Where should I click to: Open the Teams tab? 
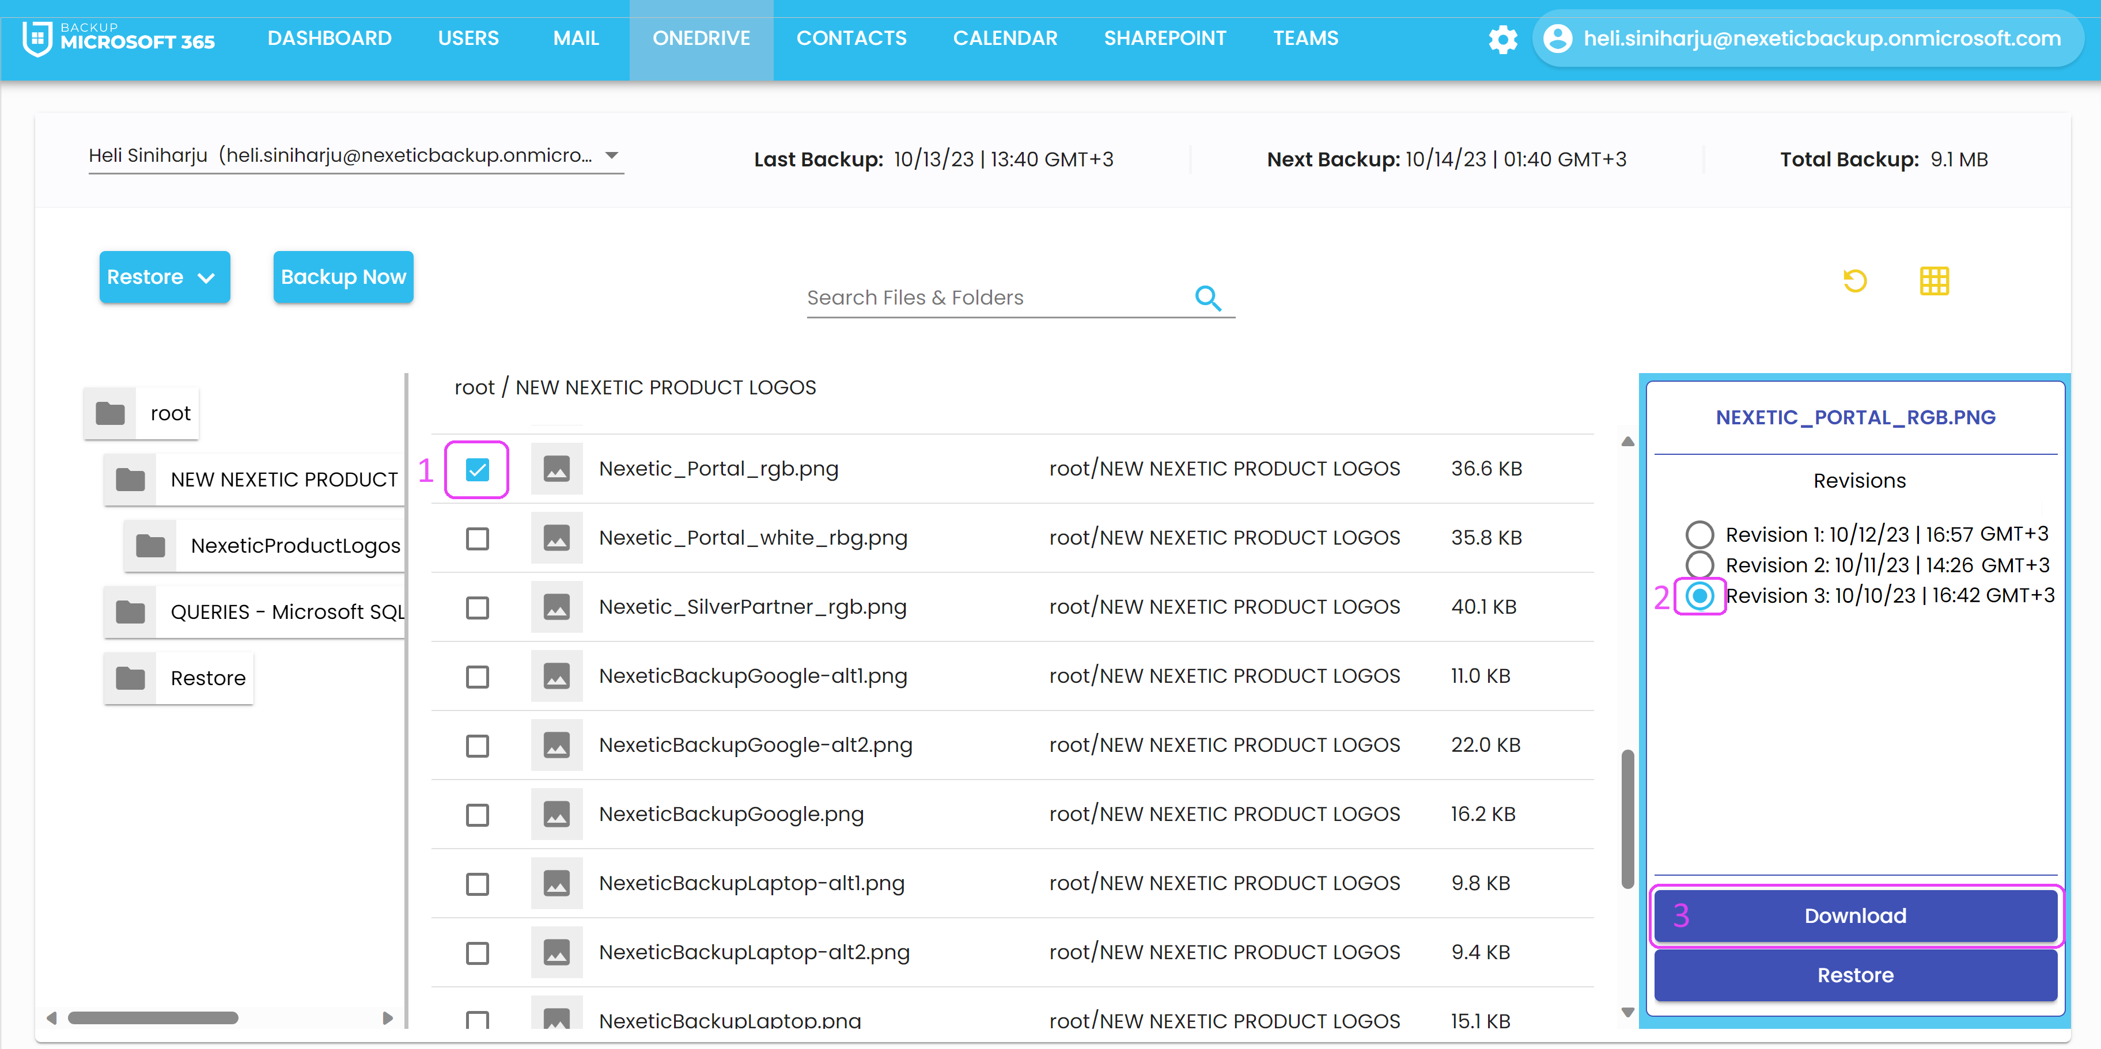(x=1306, y=39)
